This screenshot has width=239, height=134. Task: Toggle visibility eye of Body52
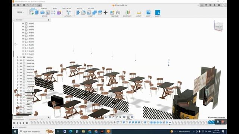pos(23,39)
